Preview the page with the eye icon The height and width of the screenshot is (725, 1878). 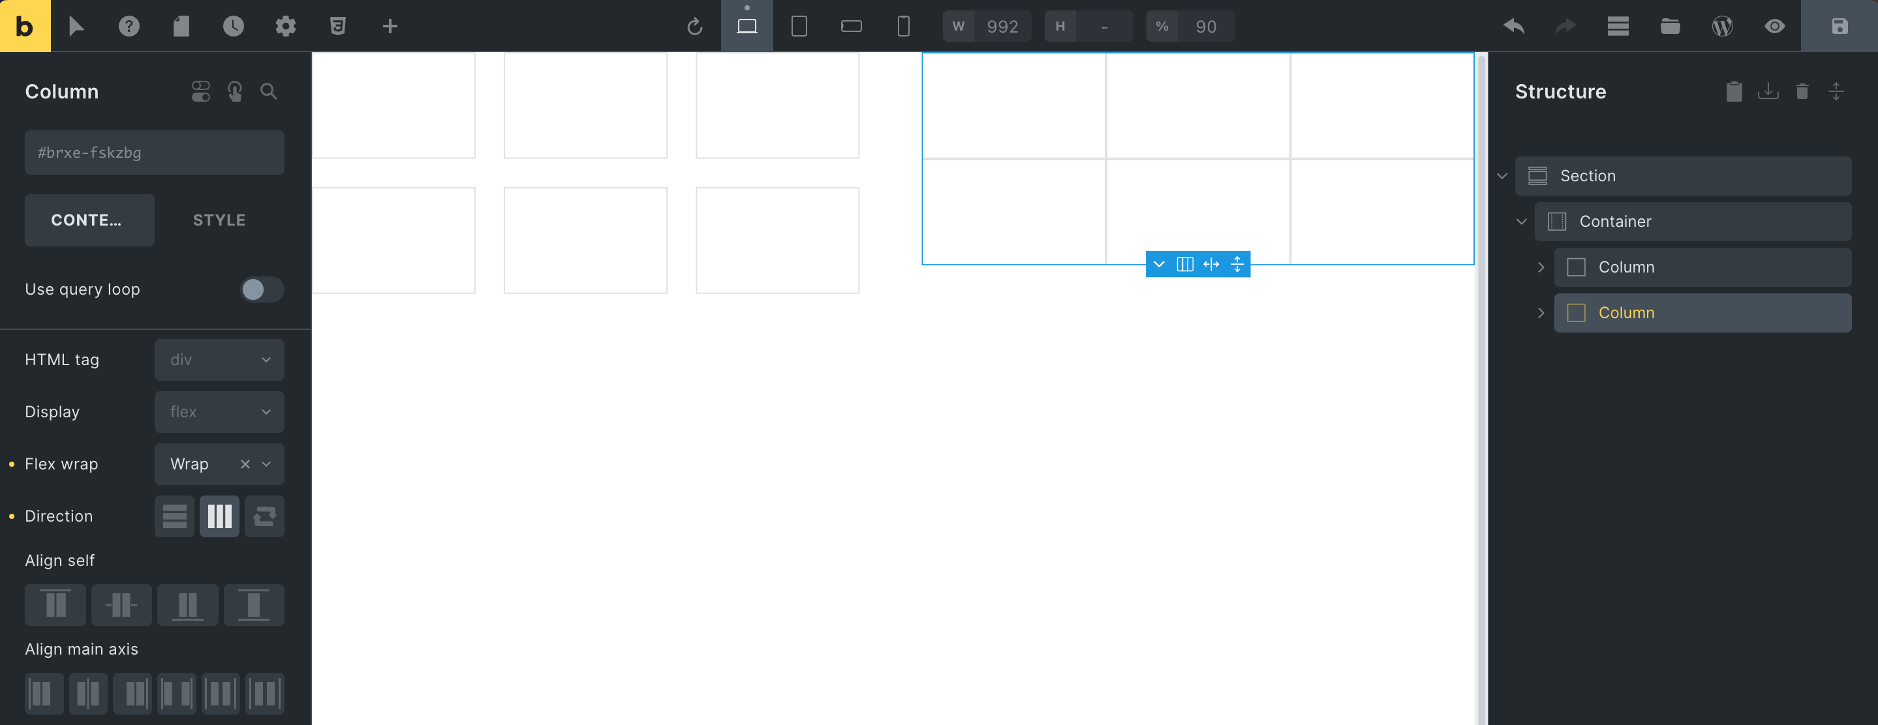(1774, 26)
